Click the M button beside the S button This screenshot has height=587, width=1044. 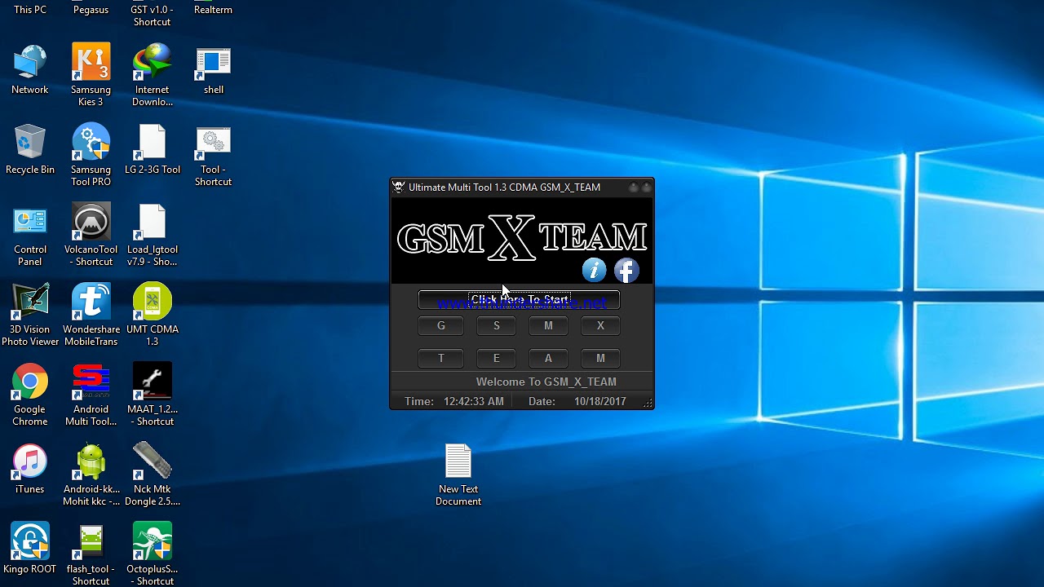pyautogui.click(x=548, y=326)
